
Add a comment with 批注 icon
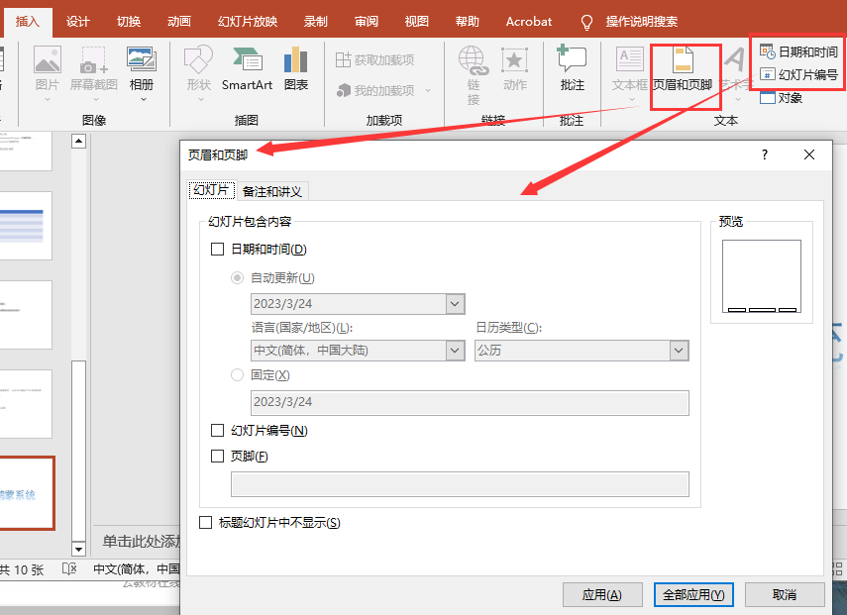(572, 69)
